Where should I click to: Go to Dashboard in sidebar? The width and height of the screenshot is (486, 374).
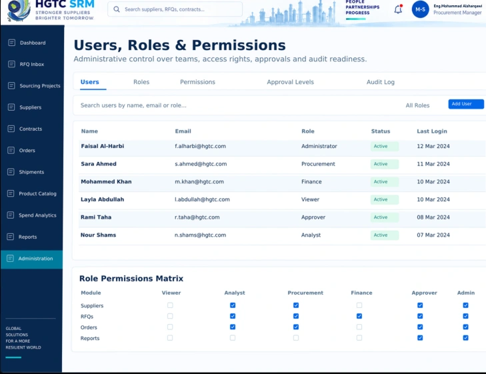pos(33,43)
